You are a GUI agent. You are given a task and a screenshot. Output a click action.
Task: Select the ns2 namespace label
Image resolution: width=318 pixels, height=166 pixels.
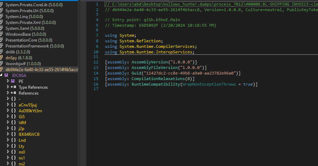click(22, 164)
